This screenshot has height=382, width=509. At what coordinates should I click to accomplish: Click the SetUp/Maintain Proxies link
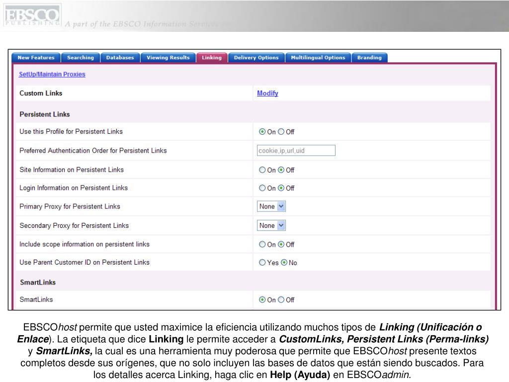click(52, 75)
